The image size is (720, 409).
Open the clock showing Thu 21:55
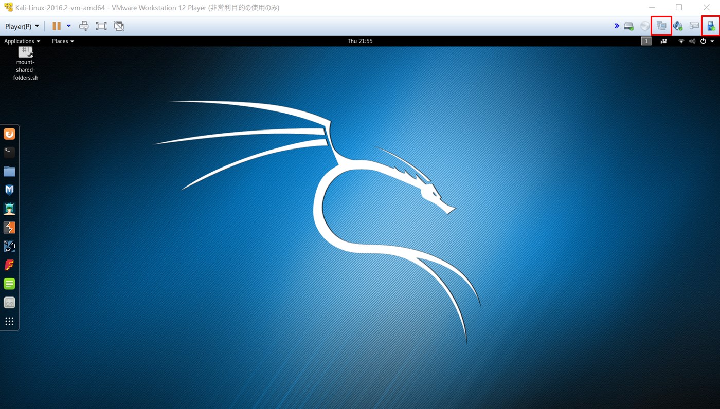tap(360, 41)
